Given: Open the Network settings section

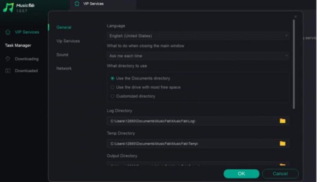Looking at the screenshot, I should 64,68.
